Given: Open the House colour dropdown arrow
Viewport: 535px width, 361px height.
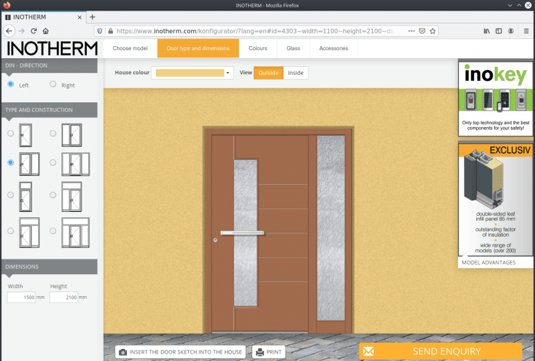Looking at the screenshot, I should click(227, 73).
